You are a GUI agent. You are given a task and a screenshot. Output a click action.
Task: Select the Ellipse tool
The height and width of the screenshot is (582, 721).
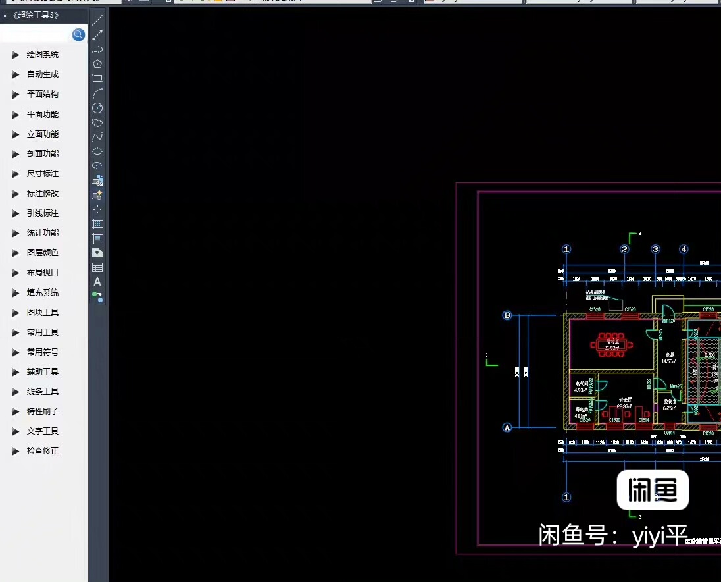[97, 151]
